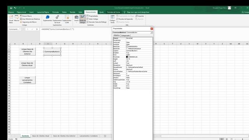The image size is (249, 140).
Task: Save the workbook from quick access toolbar
Action: (x=11, y=8)
